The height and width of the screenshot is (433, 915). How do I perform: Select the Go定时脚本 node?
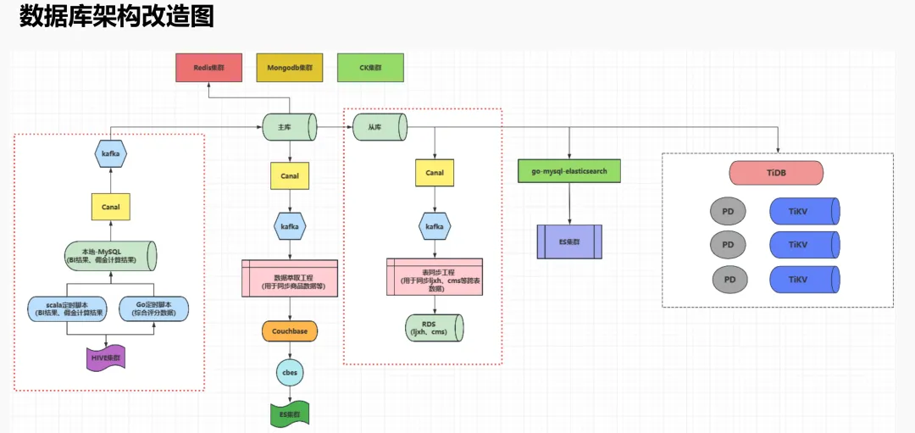pos(152,308)
